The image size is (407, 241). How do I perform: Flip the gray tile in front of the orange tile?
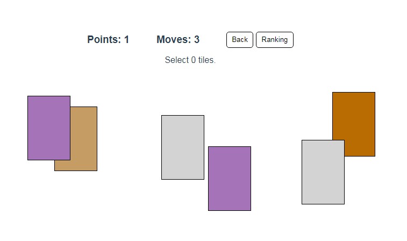(323, 172)
